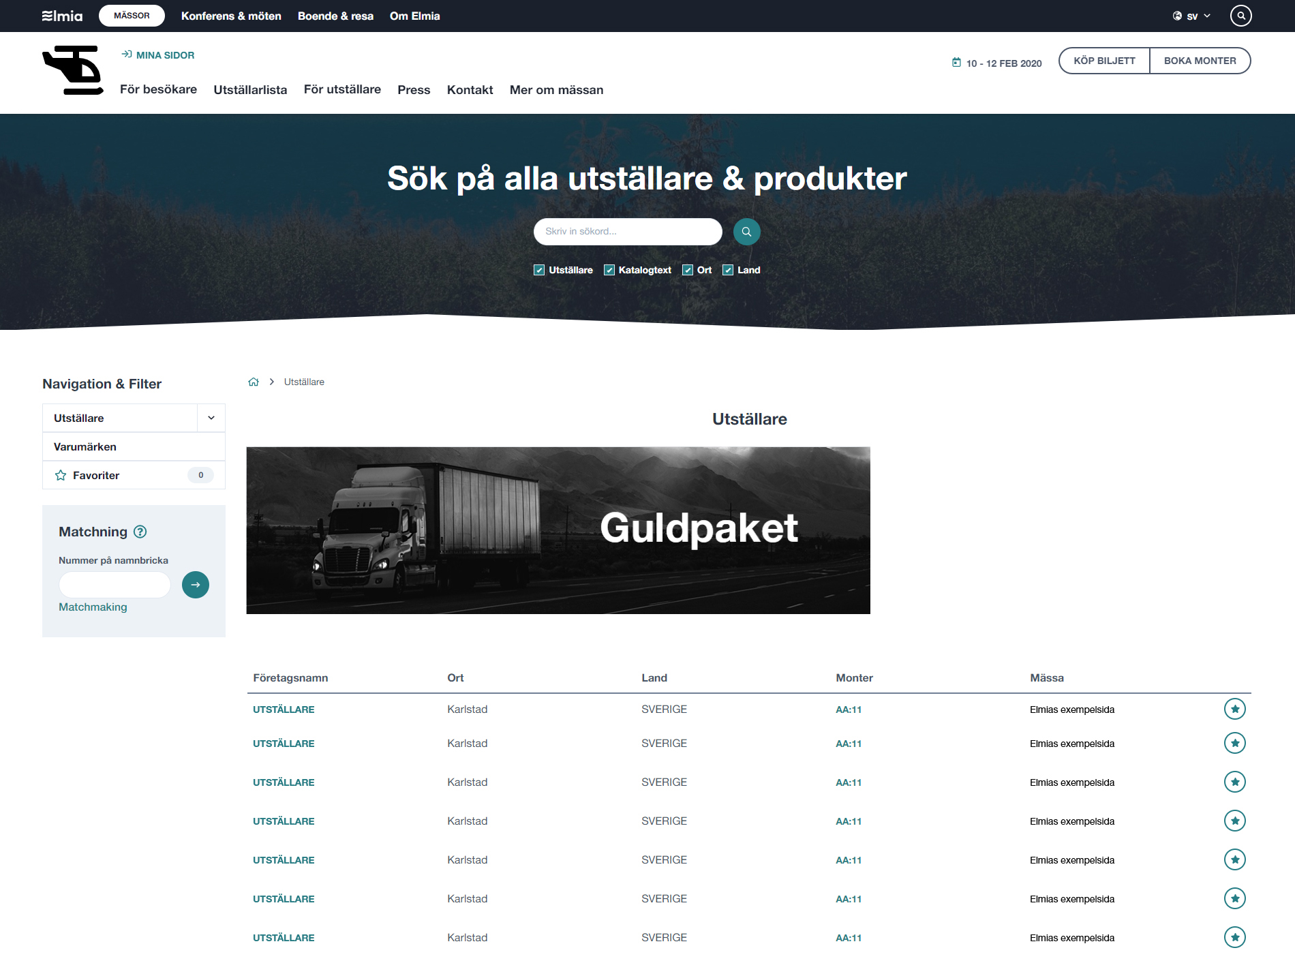Image resolution: width=1295 pixels, height=976 pixels.
Task: Click the home breadcrumb icon
Action: 254,382
